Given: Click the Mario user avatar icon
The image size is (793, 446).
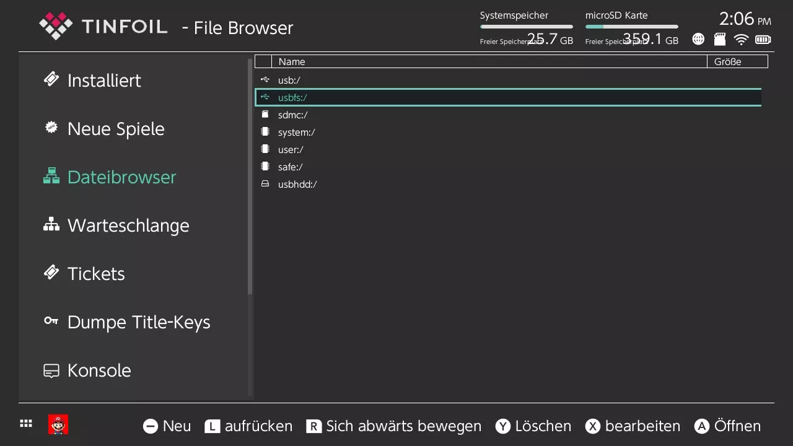Looking at the screenshot, I should point(58,425).
